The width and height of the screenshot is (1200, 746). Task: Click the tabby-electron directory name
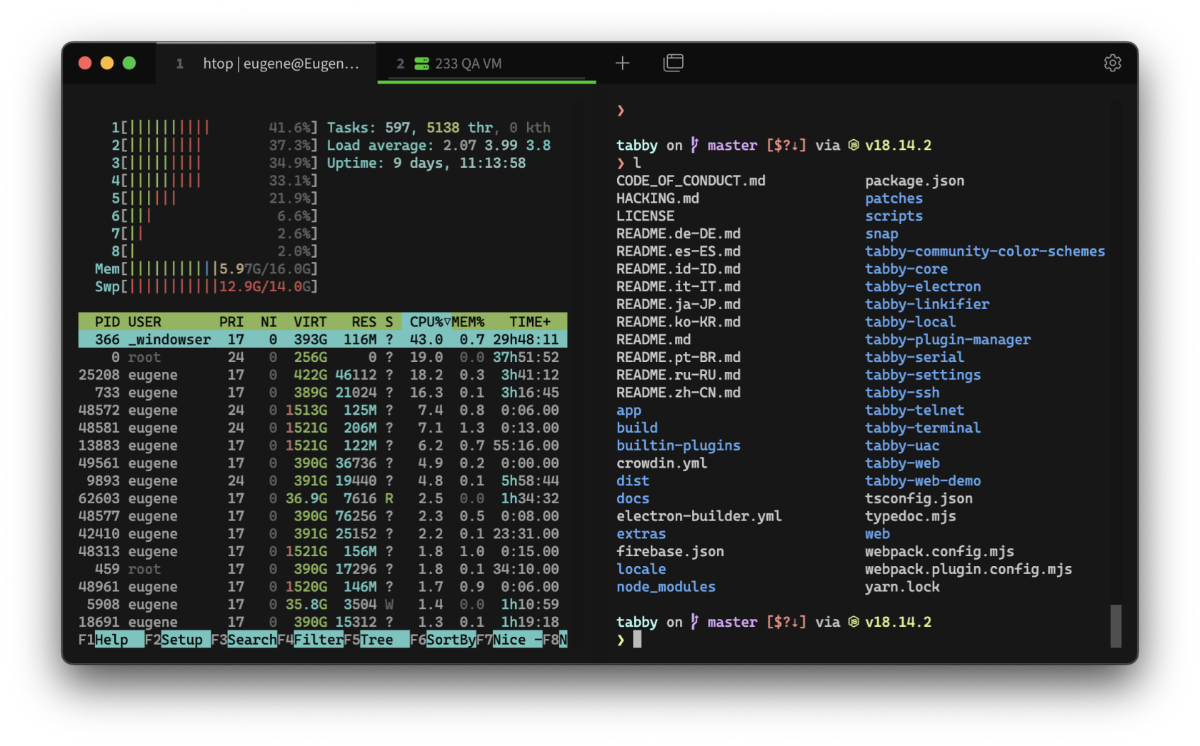pyautogui.click(x=923, y=287)
